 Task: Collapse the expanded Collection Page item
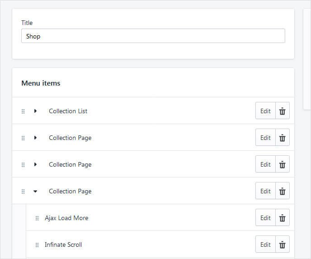coord(35,192)
